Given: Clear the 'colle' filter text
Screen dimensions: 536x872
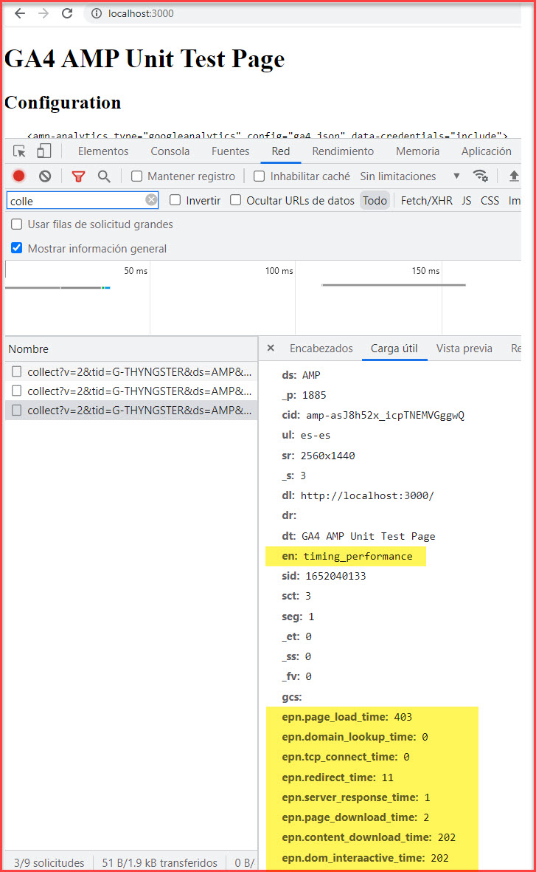Looking at the screenshot, I should (151, 200).
